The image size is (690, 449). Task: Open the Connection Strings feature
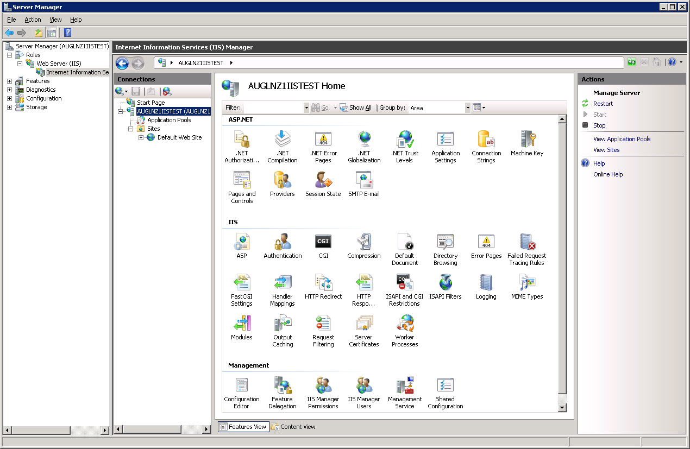point(486,140)
